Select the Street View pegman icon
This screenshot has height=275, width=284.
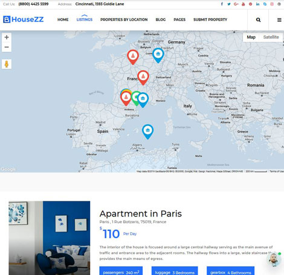(7, 64)
